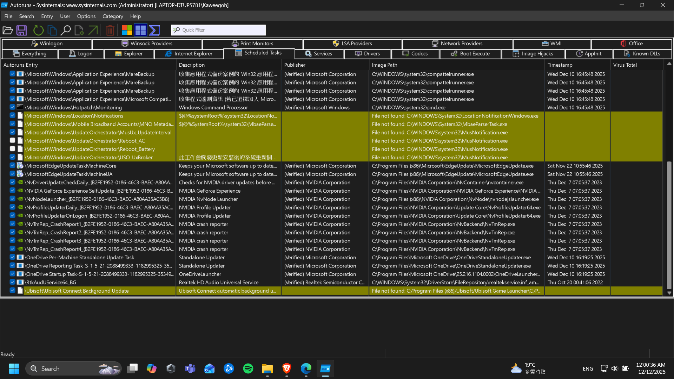Sort by the Timestamp column header
This screenshot has height=379, width=674.
[x=560, y=65]
